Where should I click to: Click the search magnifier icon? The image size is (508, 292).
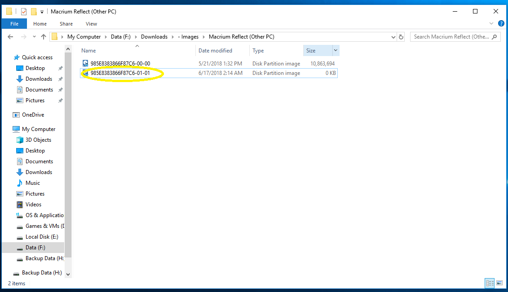point(495,37)
